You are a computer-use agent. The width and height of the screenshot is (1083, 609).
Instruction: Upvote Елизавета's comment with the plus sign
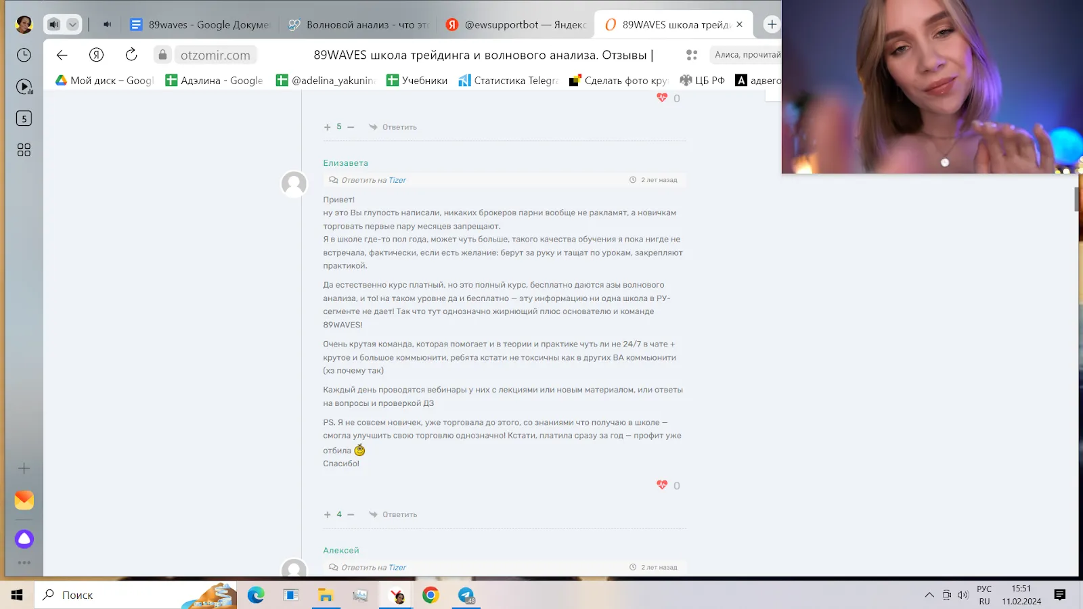coord(328,514)
